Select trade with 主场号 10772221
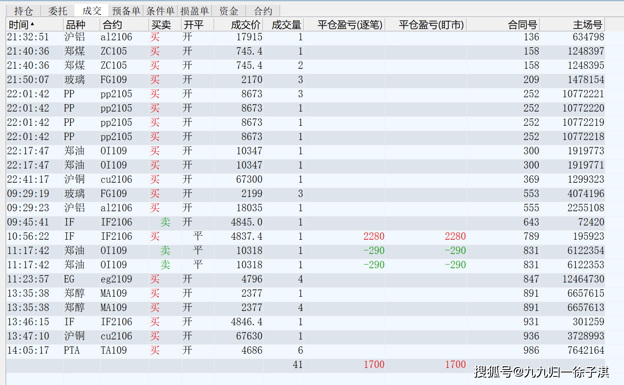The image size is (624, 385). click(306, 94)
